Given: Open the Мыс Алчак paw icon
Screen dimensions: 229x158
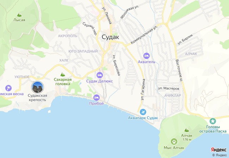Looking at the screenshot, I should click(x=174, y=141).
